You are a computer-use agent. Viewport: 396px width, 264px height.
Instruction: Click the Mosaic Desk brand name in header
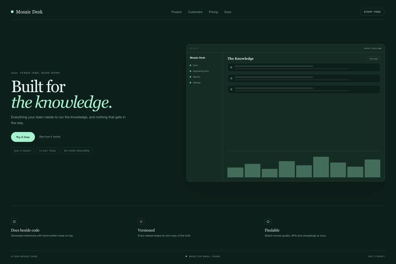(29, 12)
